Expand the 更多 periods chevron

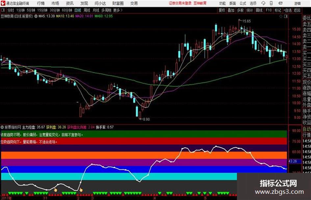point(118,10)
